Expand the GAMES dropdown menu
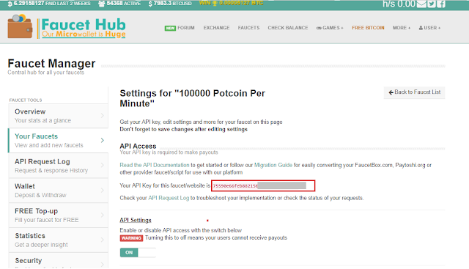Image resolution: width=469 pixels, height=269 pixels. 330,28
